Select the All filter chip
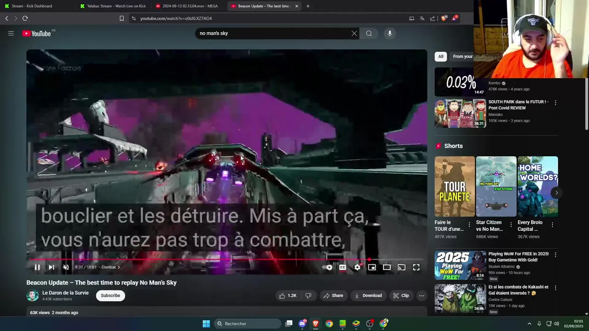 [x=441, y=57]
